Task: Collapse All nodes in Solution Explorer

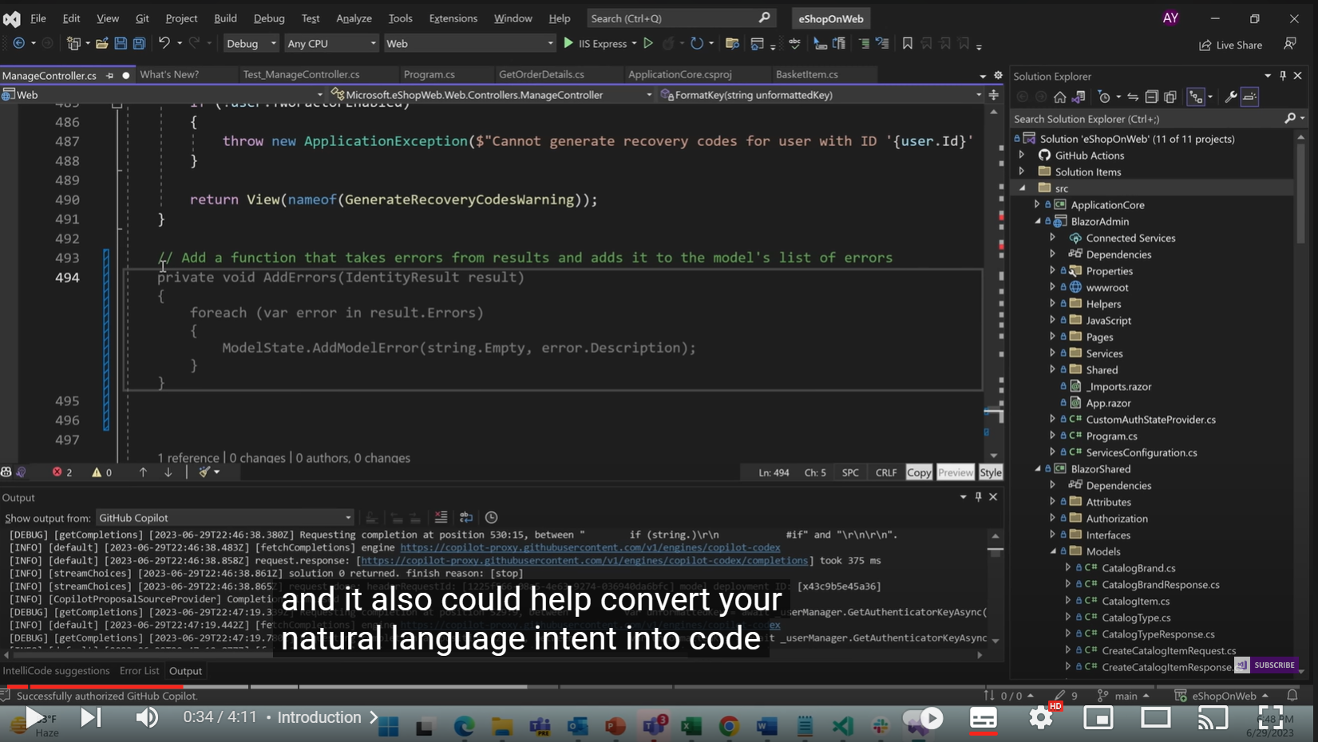Action: pyautogui.click(x=1152, y=97)
